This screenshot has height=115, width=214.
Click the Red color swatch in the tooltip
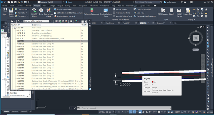coord(152,82)
